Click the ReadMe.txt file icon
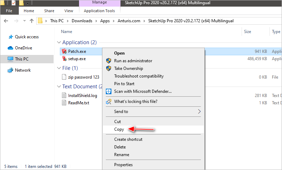Screen dimensions: 282x170 coord(64,103)
